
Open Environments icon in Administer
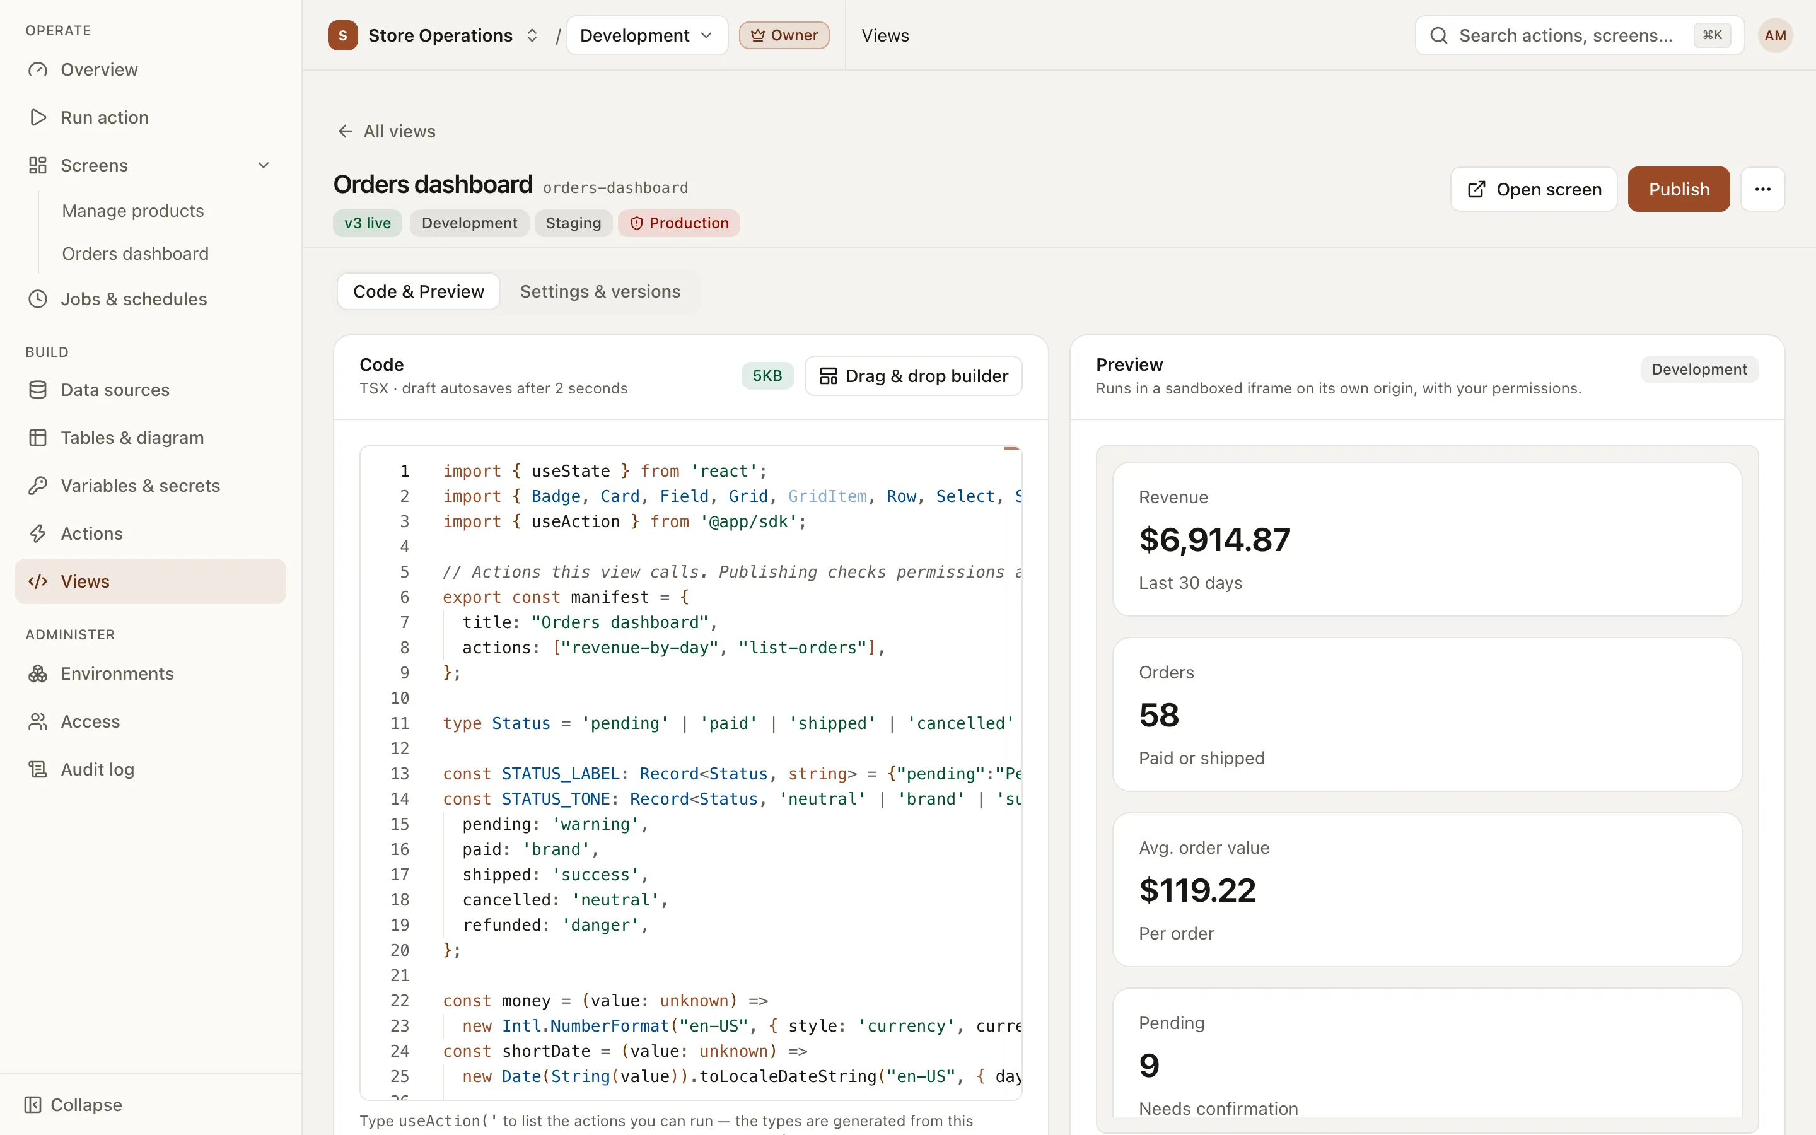coord(38,673)
